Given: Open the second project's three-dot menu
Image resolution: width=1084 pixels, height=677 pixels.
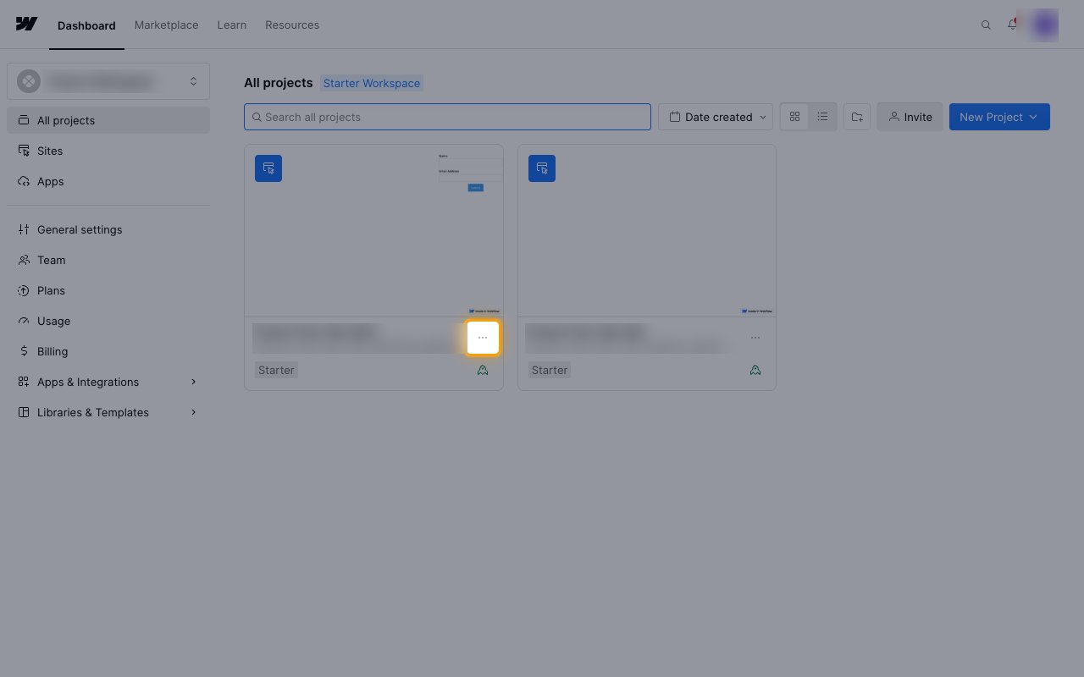Looking at the screenshot, I should pos(755,338).
